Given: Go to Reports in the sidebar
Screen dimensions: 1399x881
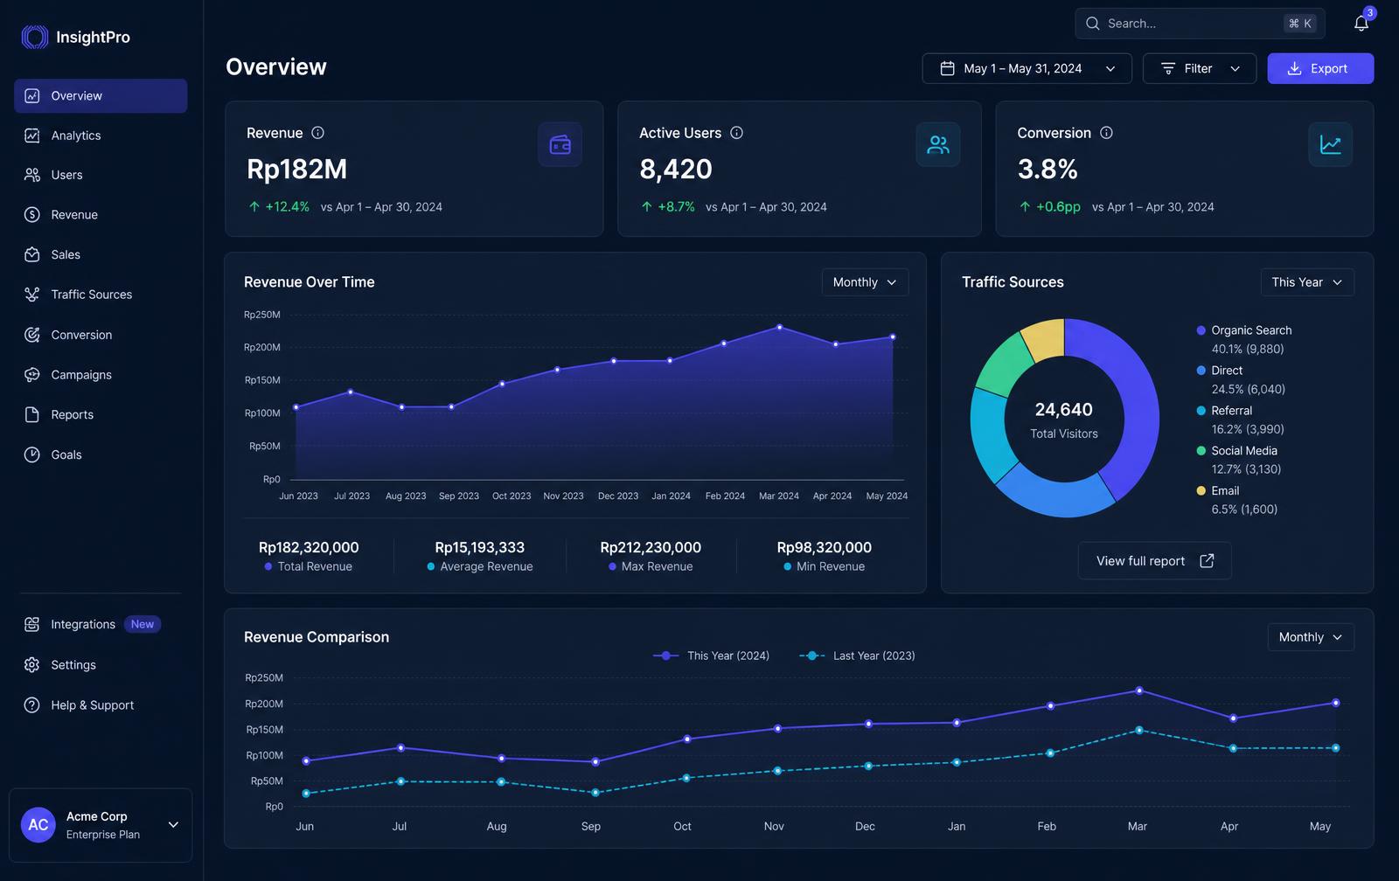Looking at the screenshot, I should [x=101, y=414].
